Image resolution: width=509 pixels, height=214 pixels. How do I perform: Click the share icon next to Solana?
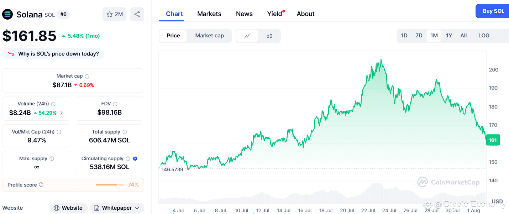pos(137,14)
